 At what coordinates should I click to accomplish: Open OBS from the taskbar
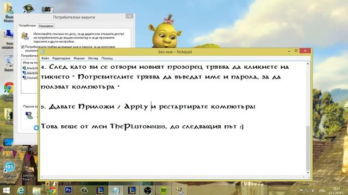tap(147, 190)
